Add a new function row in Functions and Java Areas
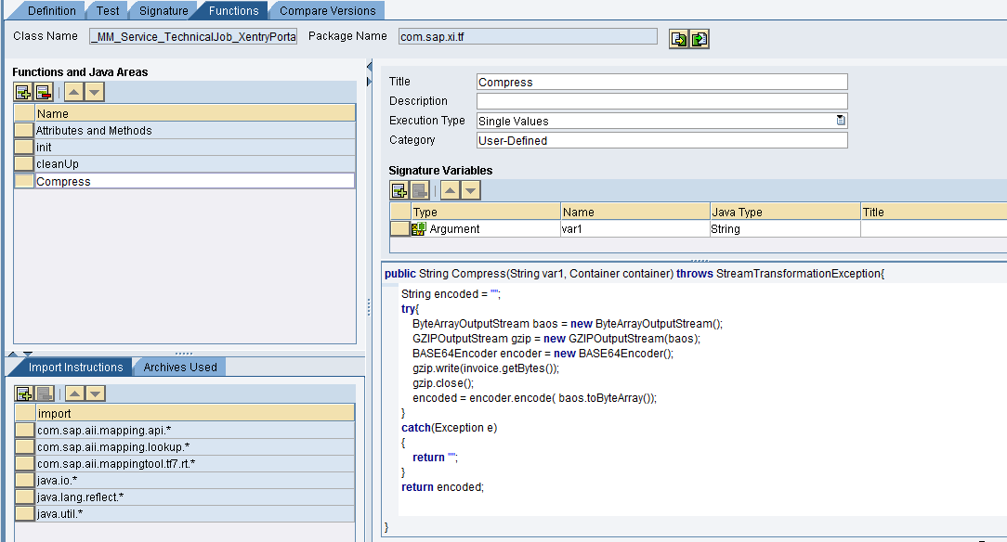Screen dimensions: 1007x542 coord(23,92)
